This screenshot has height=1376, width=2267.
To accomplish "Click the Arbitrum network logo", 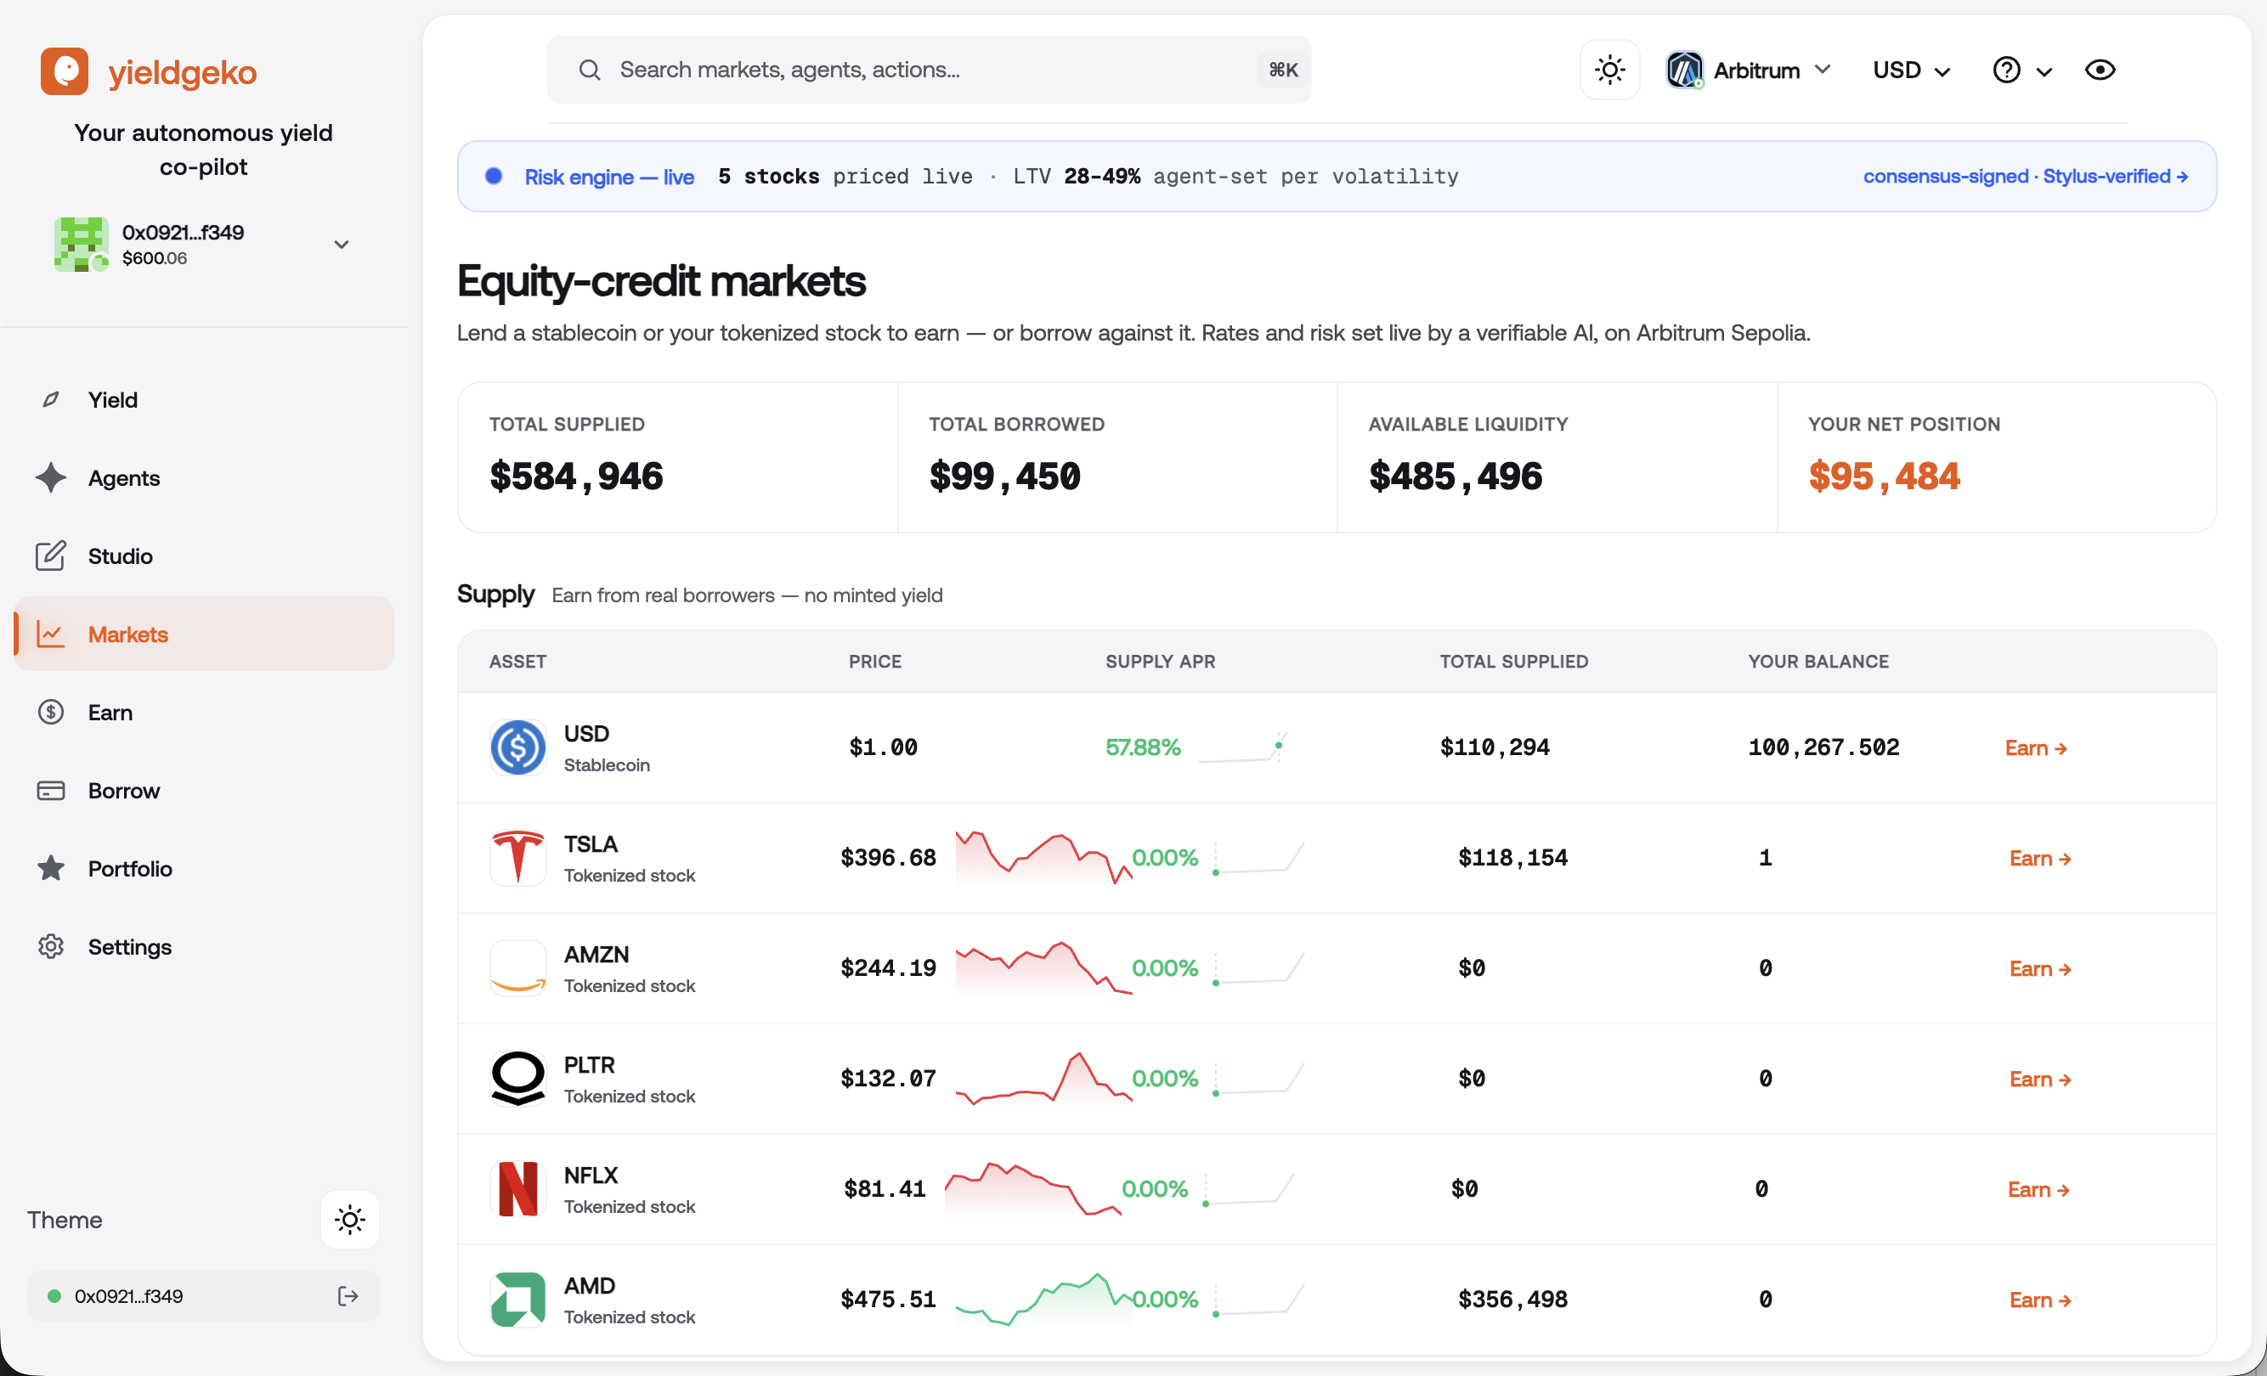I will click(1685, 70).
